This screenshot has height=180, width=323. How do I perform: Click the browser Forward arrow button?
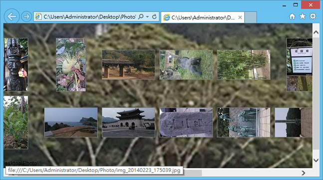26,16
